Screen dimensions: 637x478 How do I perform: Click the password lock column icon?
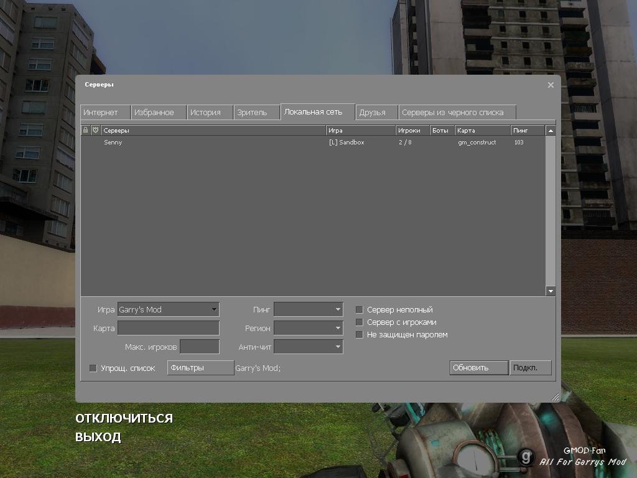point(85,130)
